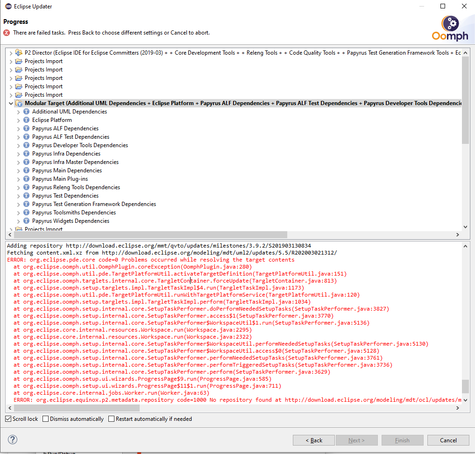Click the Papyrus Toolsmiths Dependencies icon
Image resolution: width=475 pixels, height=454 pixels.
click(26, 213)
